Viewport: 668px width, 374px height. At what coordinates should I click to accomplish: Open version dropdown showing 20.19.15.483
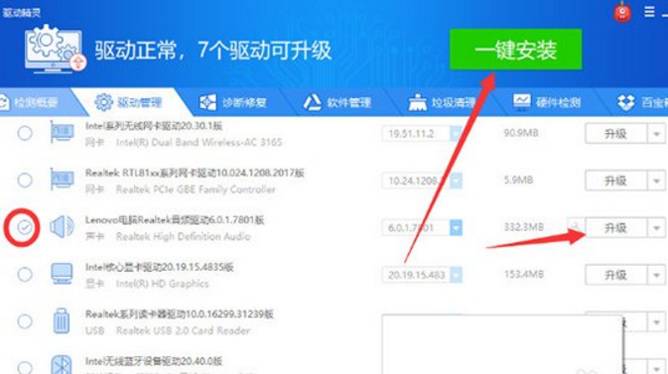(x=456, y=275)
